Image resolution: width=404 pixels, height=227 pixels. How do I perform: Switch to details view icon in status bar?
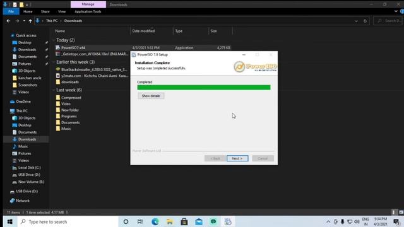click(x=393, y=212)
